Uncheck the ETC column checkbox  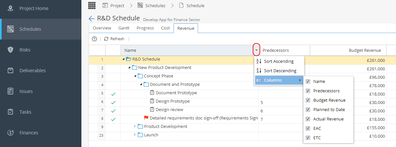308,138
